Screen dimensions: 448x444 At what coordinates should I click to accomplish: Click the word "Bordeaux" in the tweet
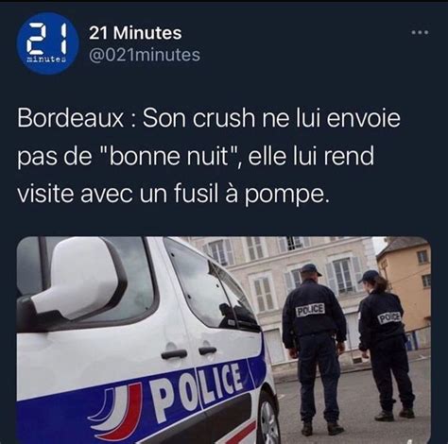pyautogui.click(x=71, y=118)
